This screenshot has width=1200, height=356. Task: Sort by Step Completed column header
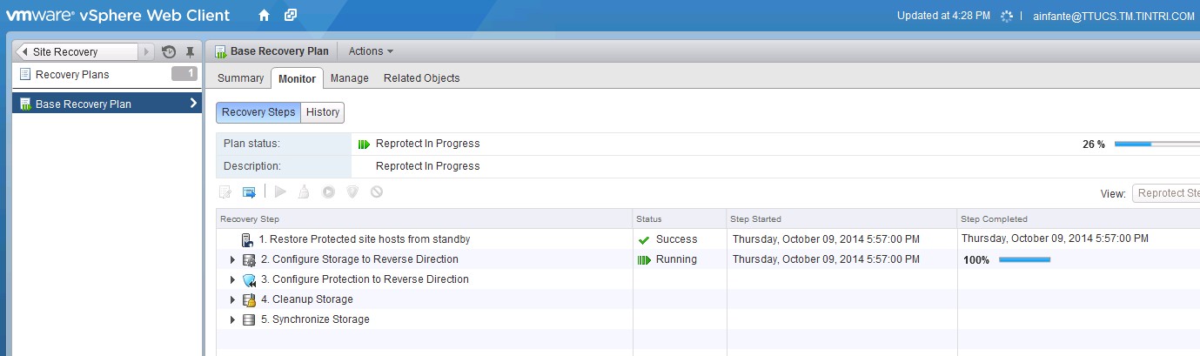coord(1079,218)
